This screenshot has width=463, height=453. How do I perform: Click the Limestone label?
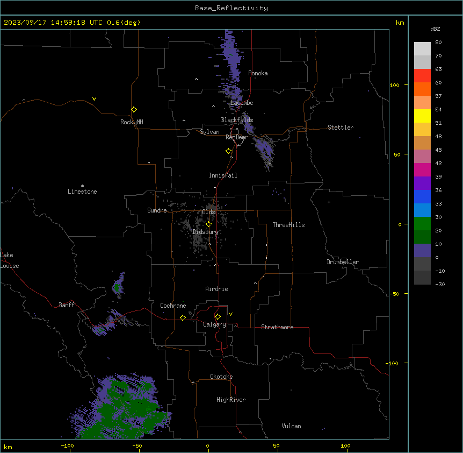coord(82,192)
